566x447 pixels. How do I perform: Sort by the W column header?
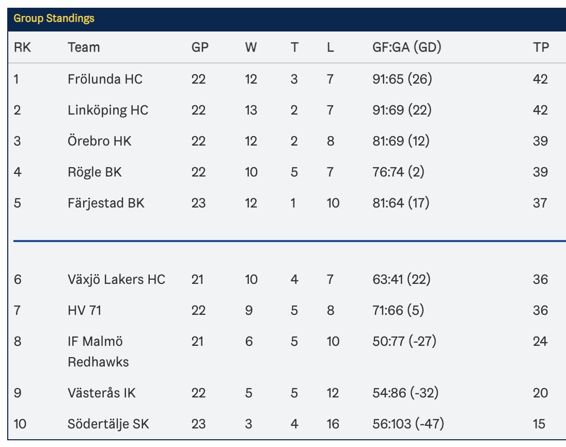(x=251, y=47)
